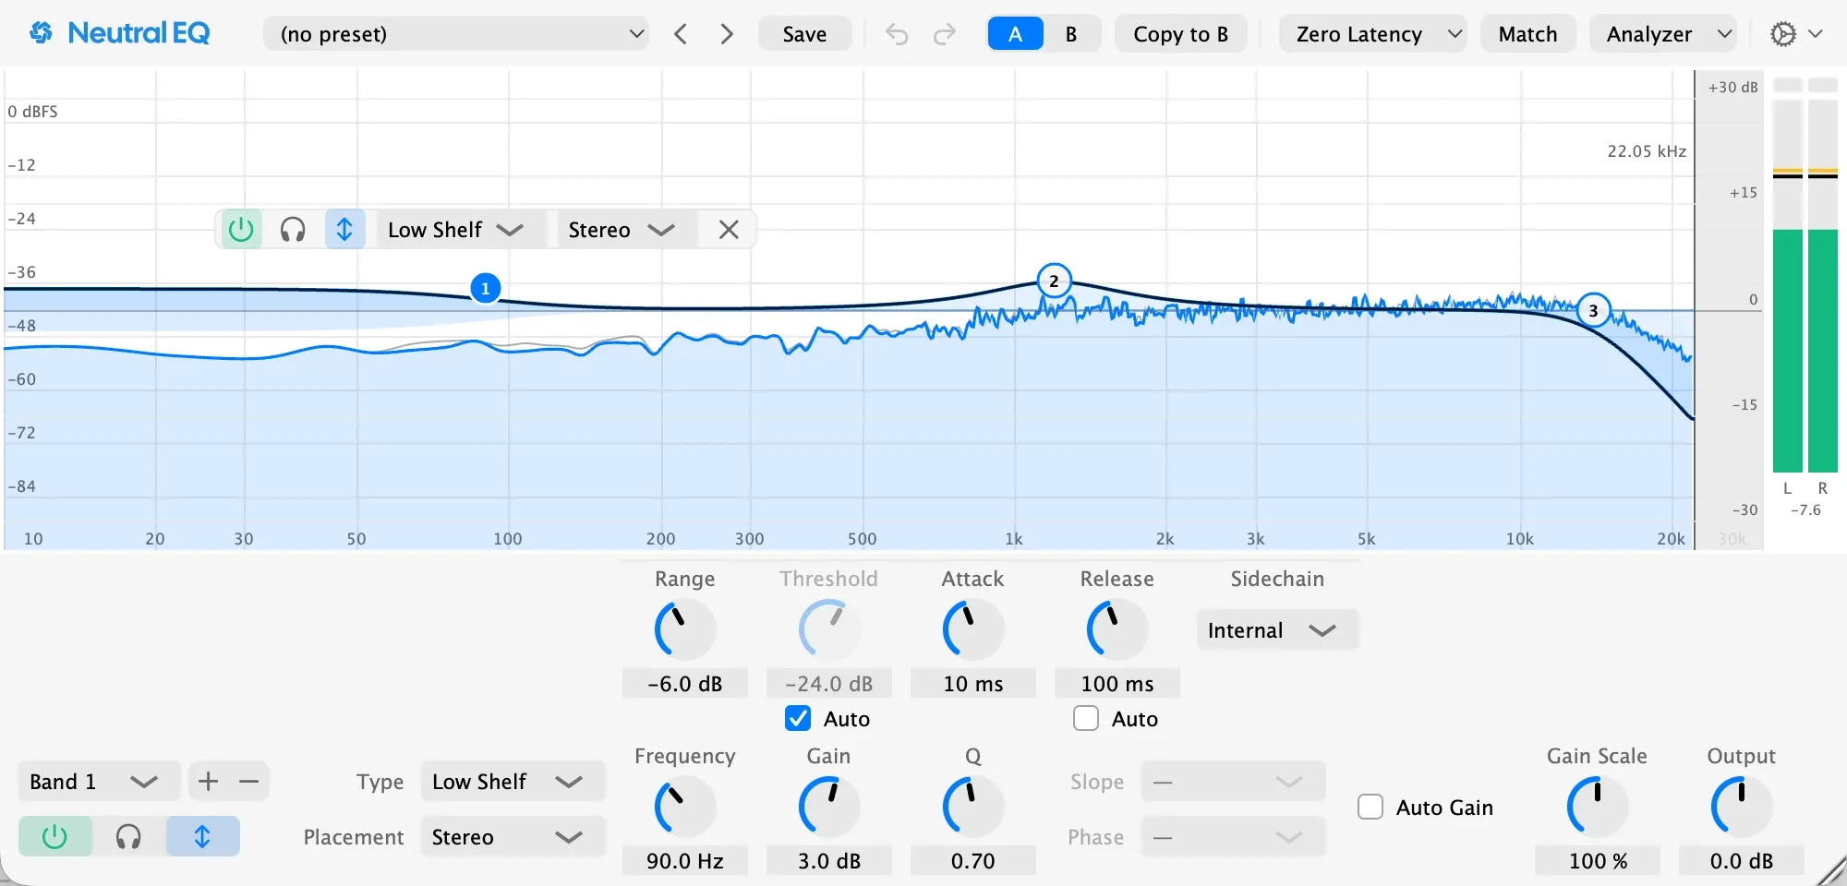Click the Q value field 0.70
This screenshot has height=886, width=1847.
coord(973,861)
